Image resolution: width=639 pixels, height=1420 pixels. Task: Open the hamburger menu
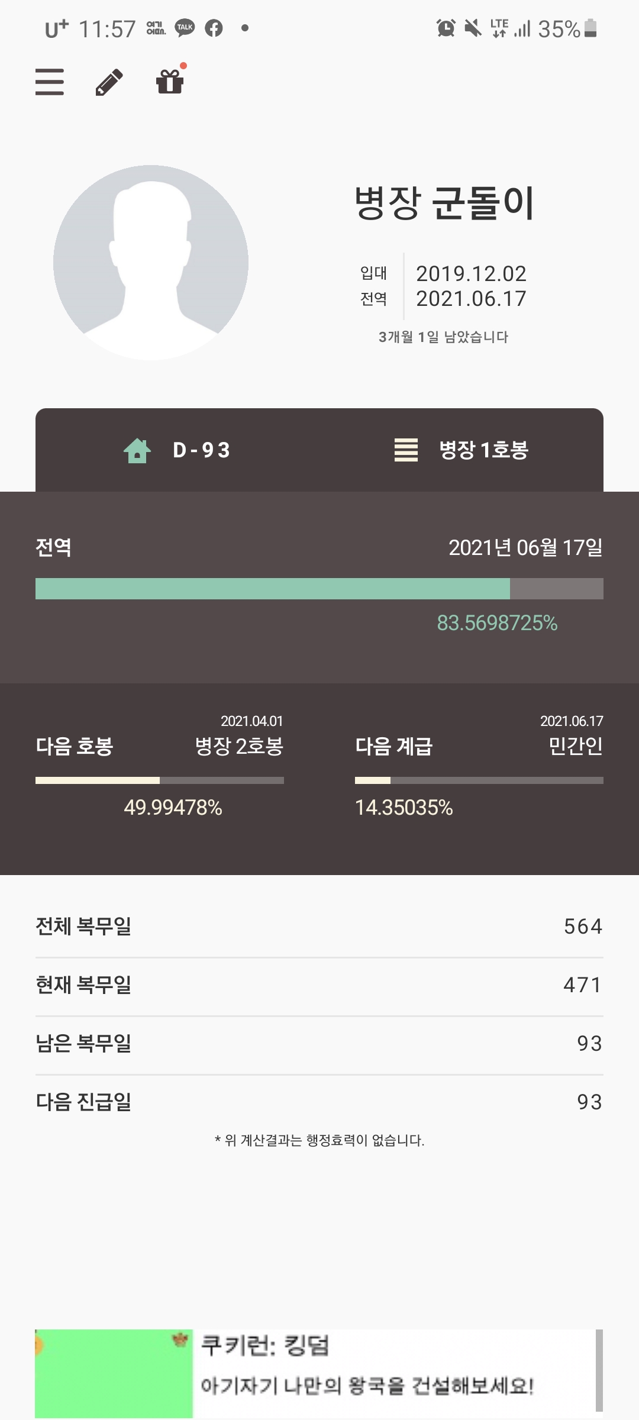tap(50, 82)
